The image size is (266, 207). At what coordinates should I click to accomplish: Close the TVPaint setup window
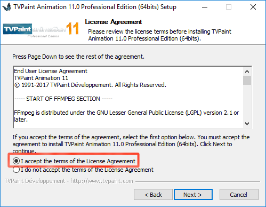click(x=253, y=7)
